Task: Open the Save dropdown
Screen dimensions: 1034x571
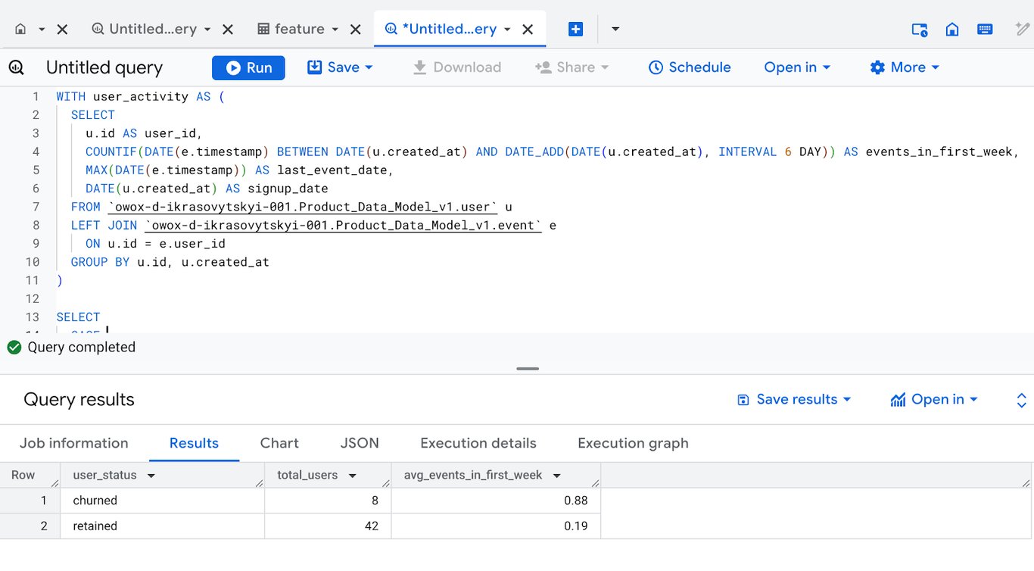Action: pos(341,67)
